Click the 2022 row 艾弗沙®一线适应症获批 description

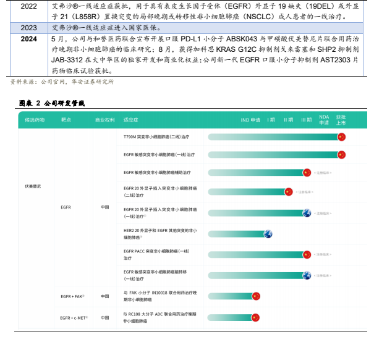(x=205, y=11)
